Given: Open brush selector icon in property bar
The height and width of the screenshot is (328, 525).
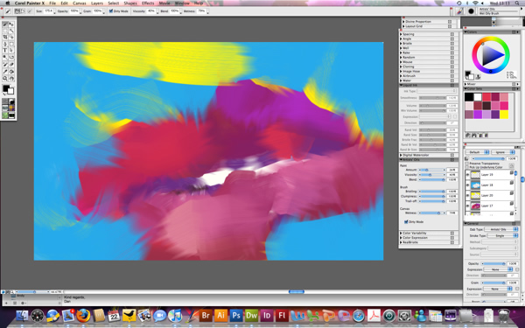Looking at the screenshot, I should click(x=460, y=11).
